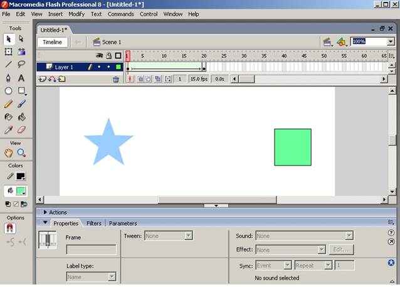400x287 pixels.
Task: Select the Eyedropper tool
Action: pos(9,130)
